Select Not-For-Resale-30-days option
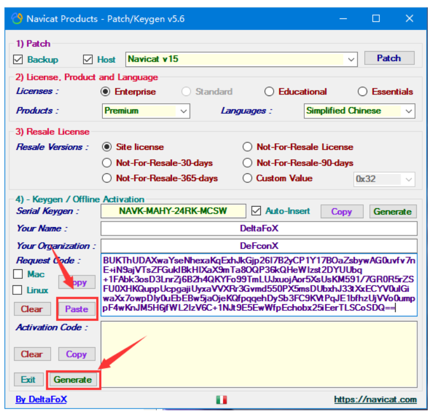The height and width of the screenshot is (412, 430). pos(107,163)
